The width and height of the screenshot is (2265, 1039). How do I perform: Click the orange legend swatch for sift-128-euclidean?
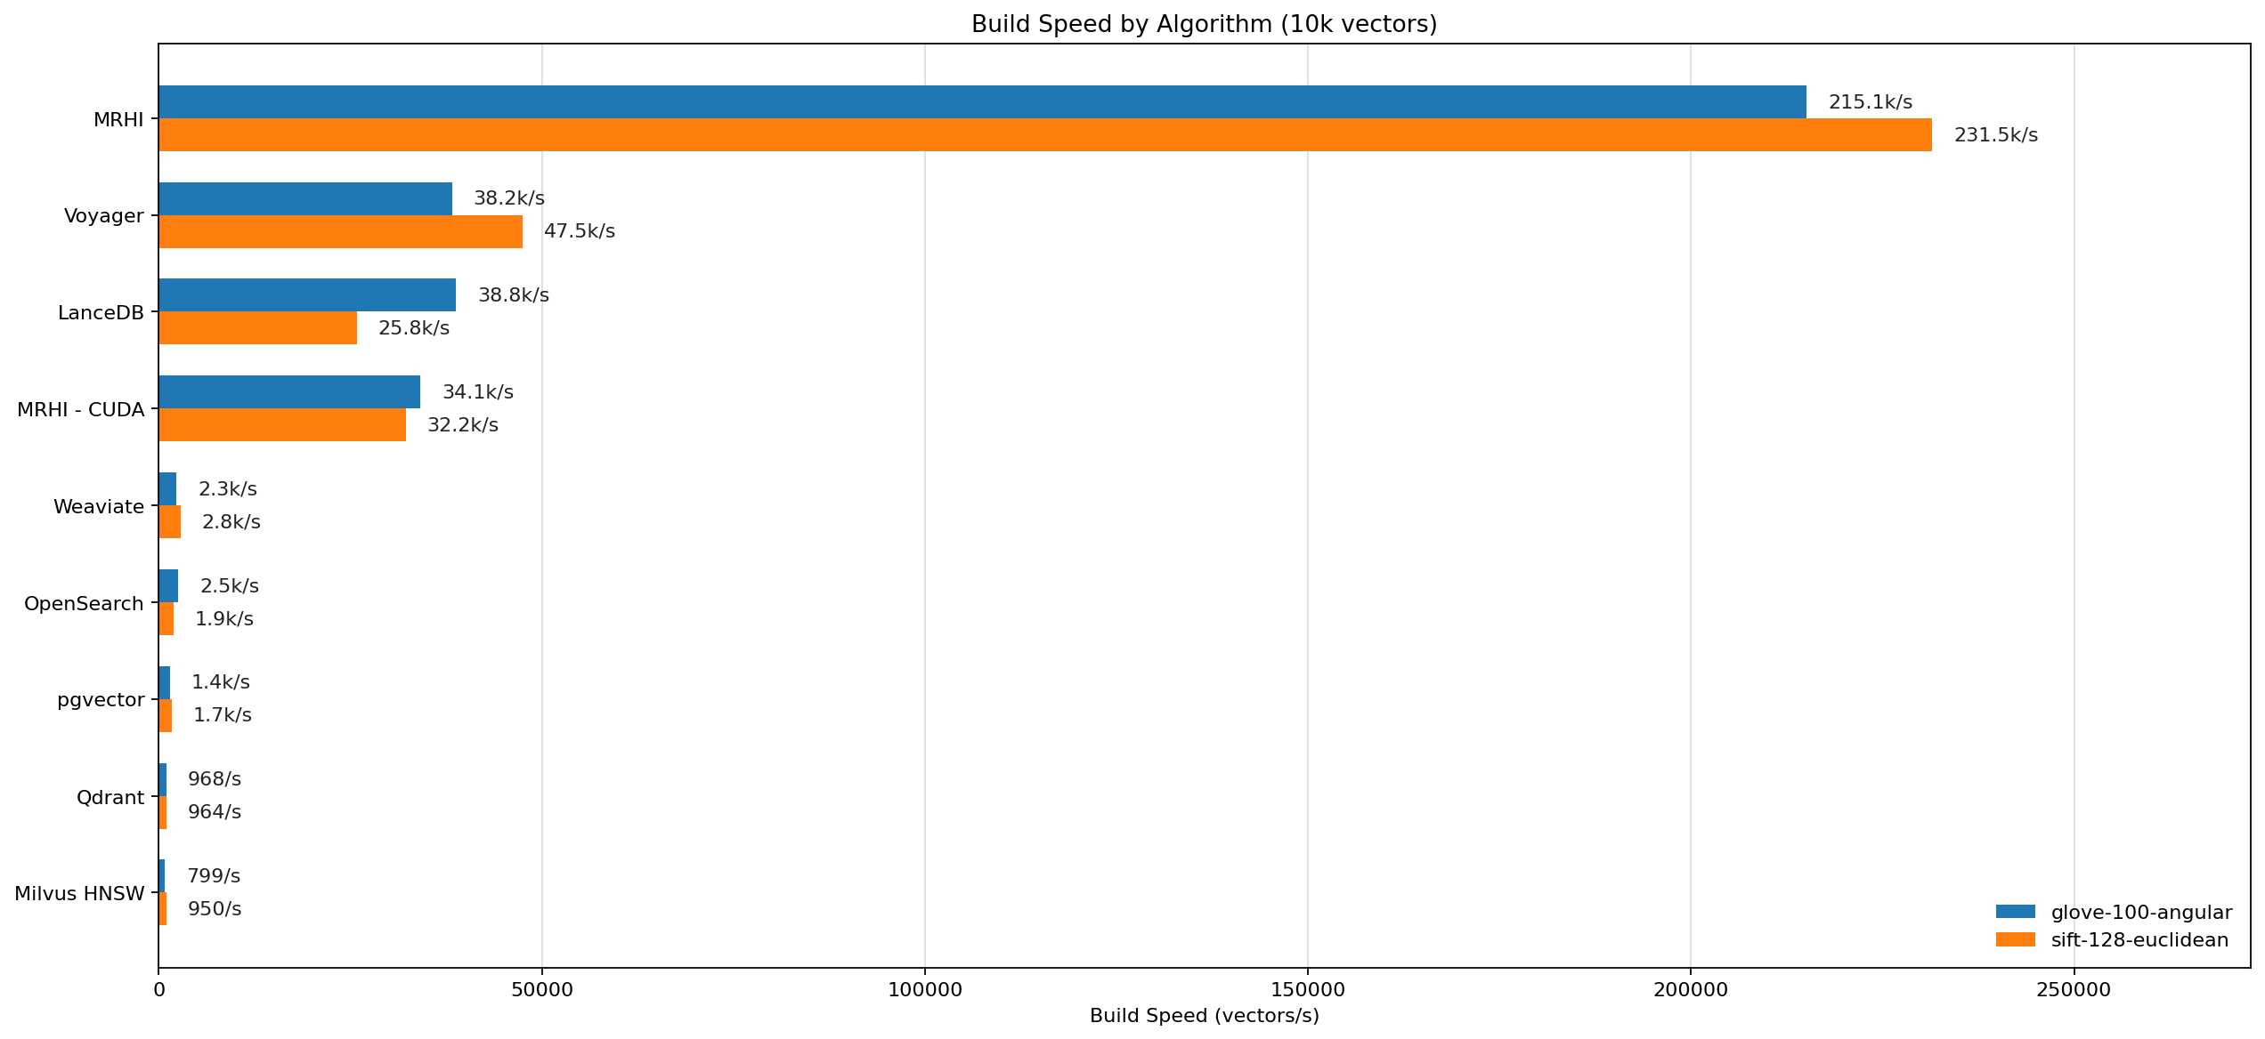click(2016, 940)
